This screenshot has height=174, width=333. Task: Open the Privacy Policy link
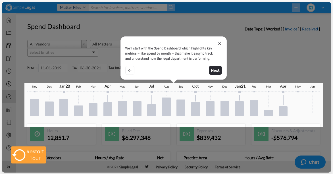166,167
